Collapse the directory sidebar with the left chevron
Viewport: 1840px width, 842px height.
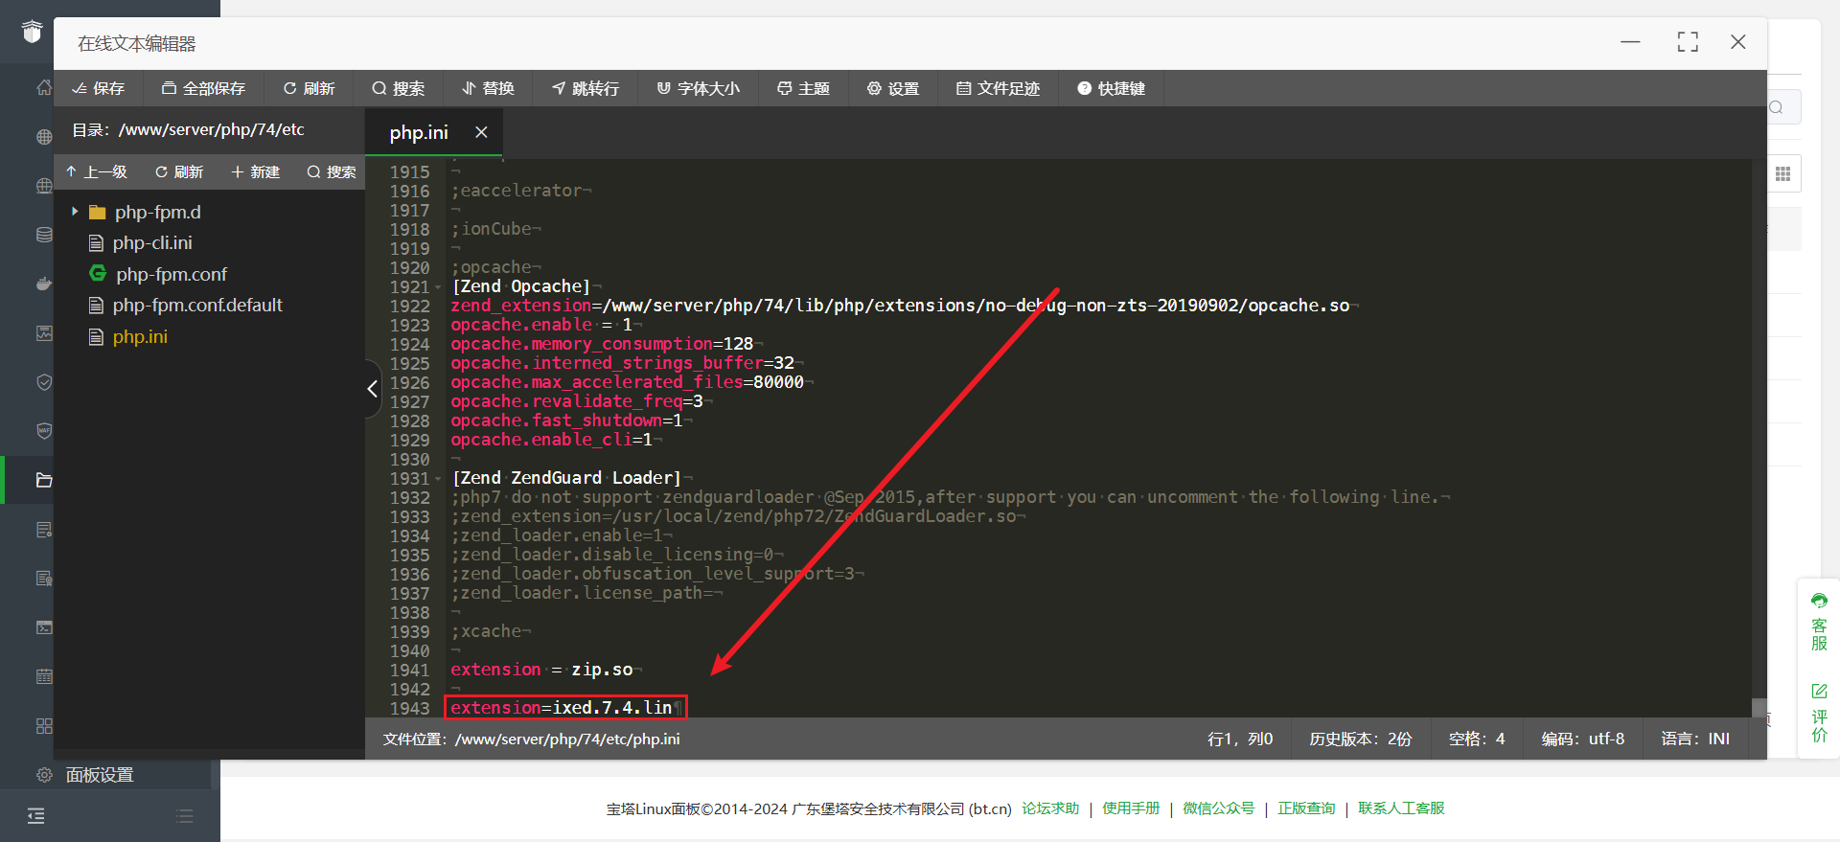click(373, 388)
